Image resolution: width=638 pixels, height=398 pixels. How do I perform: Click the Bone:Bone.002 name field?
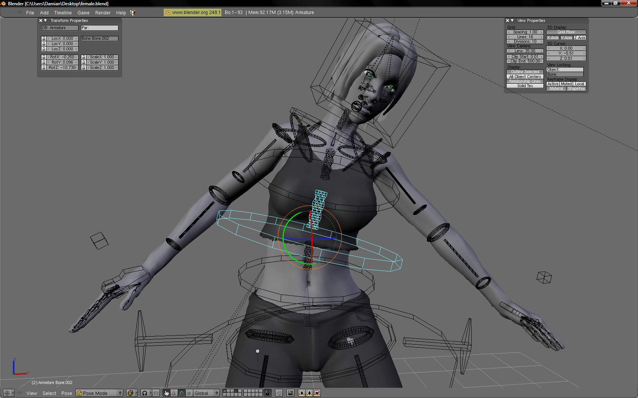coord(99,38)
